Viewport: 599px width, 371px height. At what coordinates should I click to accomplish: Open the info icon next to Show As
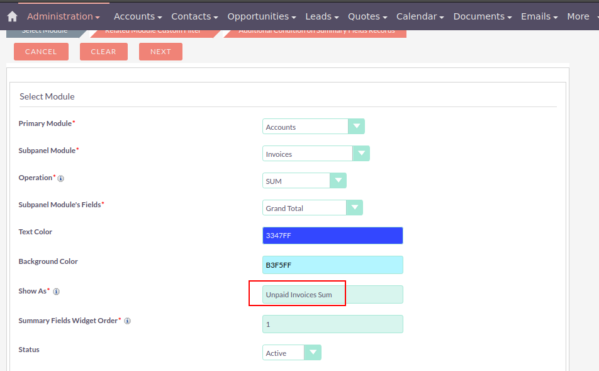pos(56,292)
